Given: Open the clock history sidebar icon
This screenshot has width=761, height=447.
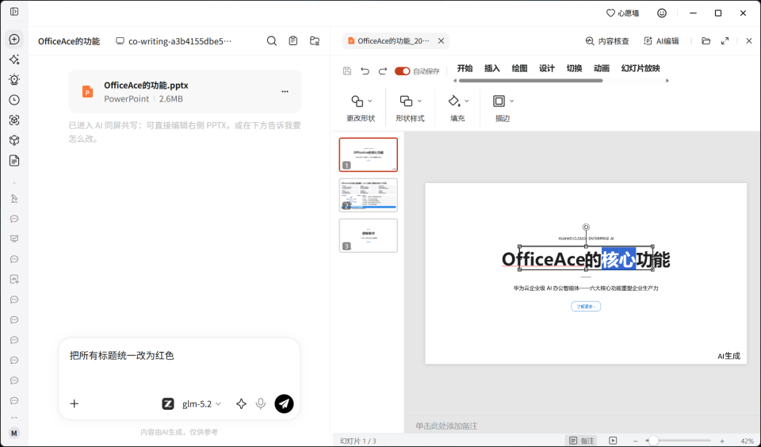Looking at the screenshot, I should [x=14, y=100].
